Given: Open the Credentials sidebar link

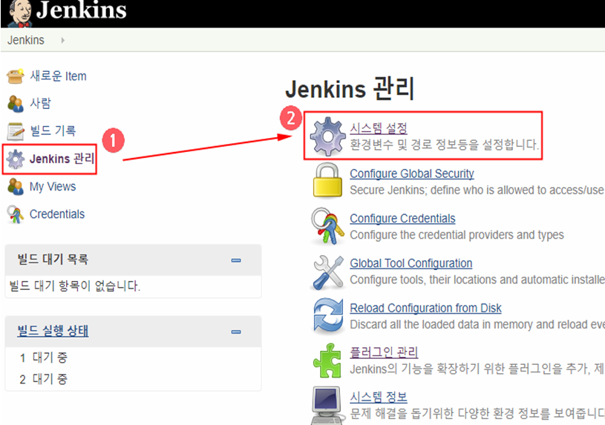Looking at the screenshot, I should pyautogui.click(x=57, y=214).
